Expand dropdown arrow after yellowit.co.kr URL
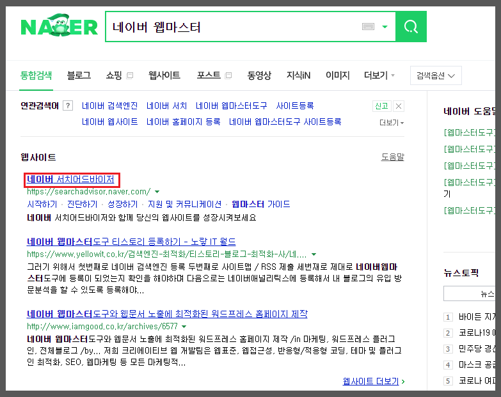Image resolution: width=501 pixels, height=397 pixels. [x=314, y=254]
